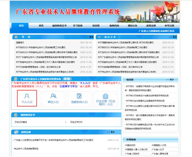Open notice 关于调整...公需科目学习时间的通知
The height and width of the screenshot is (157, 192).
click(126, 42)
